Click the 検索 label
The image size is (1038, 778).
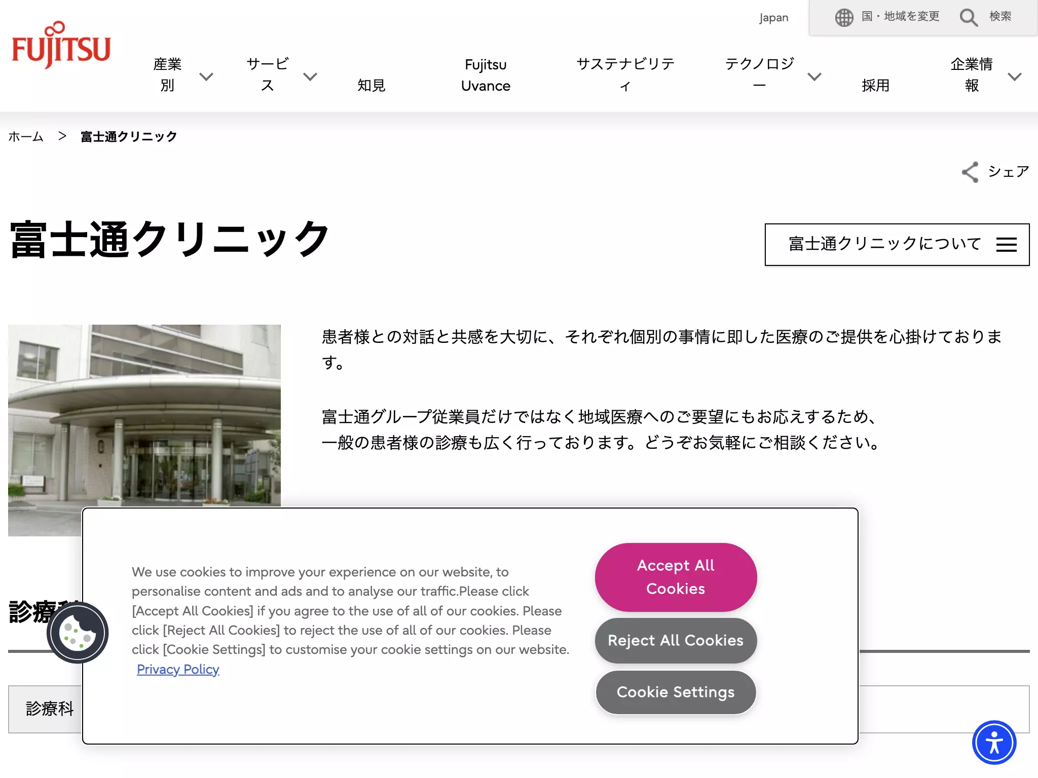(1000, 16)
